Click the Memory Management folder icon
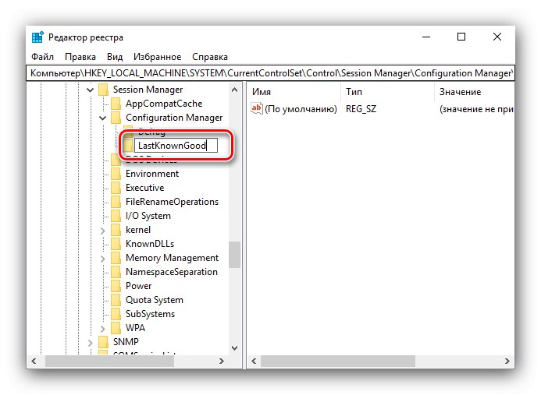Viewport: 541px width, 395px height. pos(116,259)
